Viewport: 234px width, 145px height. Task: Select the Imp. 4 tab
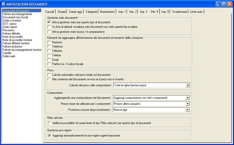154,11
